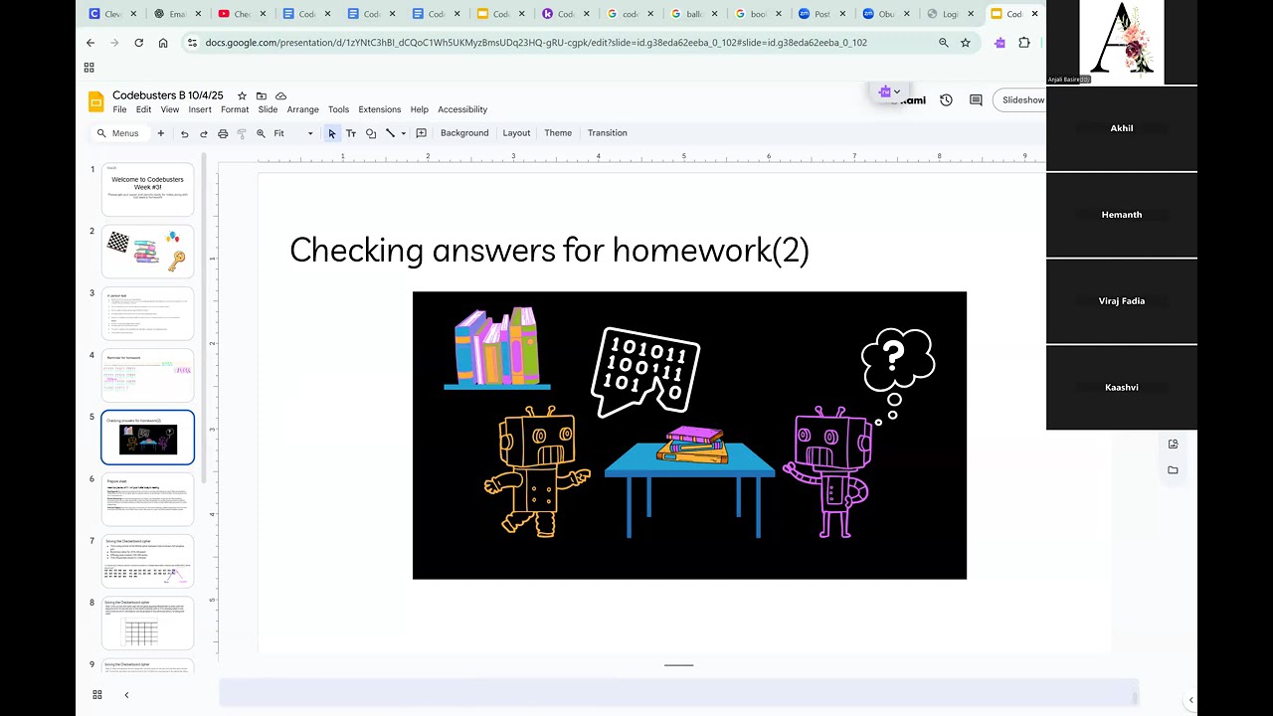Click the slide title Checking answers for homework(2)
1273x716 pixels.
549,251
